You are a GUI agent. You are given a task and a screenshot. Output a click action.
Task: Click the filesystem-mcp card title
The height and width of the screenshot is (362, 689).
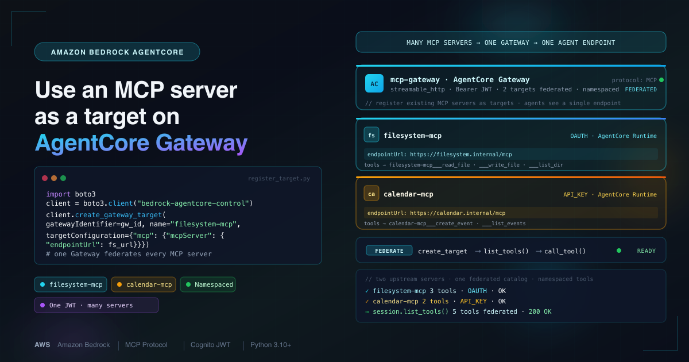(x=412, y=136)
